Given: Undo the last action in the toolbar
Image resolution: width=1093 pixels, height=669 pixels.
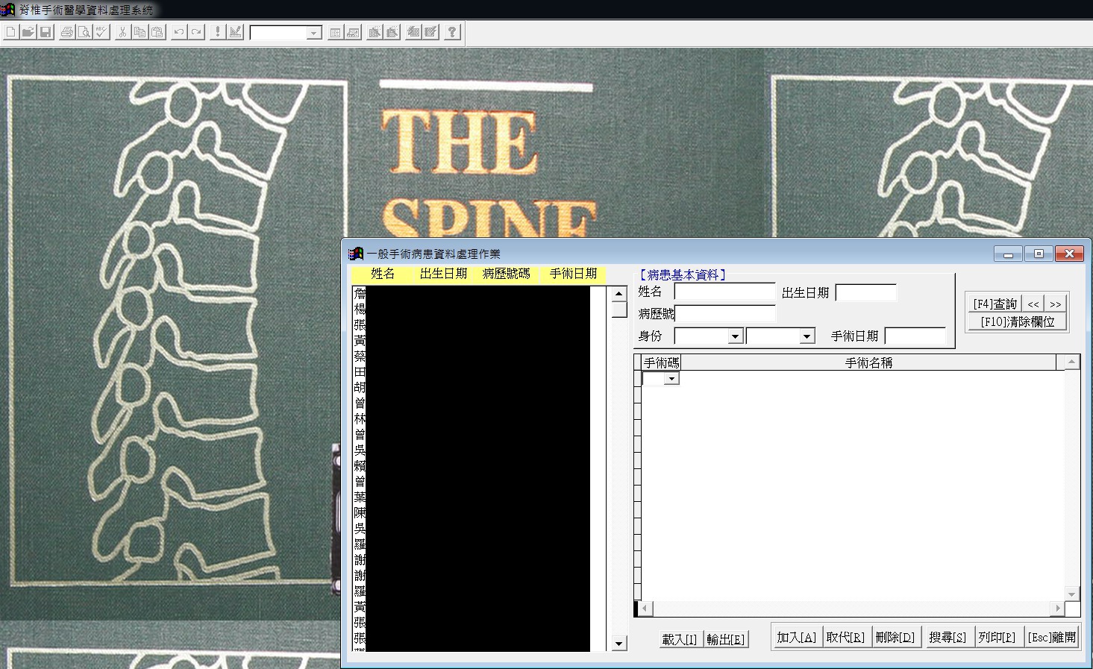Looking at the screenshot, I should pos(178,32).
